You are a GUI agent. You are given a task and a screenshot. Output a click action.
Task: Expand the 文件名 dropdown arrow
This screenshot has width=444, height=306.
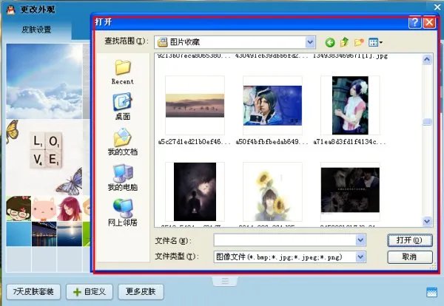[360, 240]
